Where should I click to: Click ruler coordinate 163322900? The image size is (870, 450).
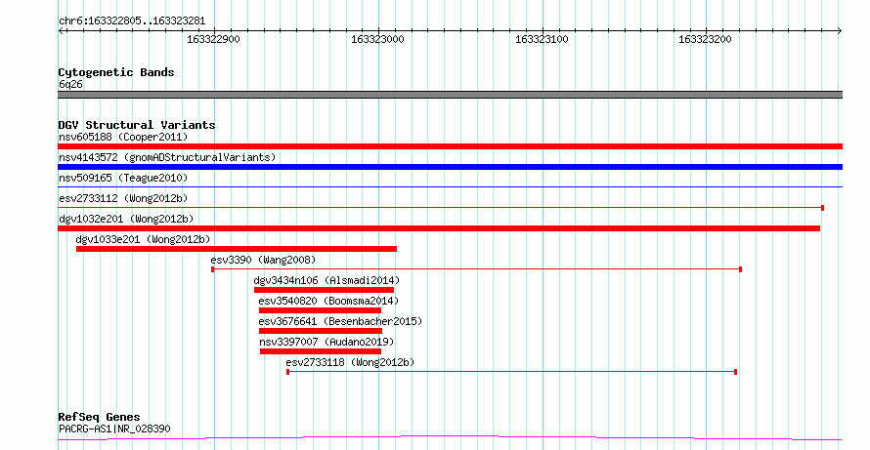(214, 39)
